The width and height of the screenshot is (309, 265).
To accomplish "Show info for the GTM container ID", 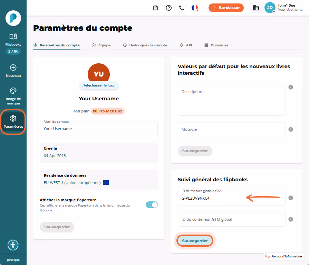I will tap(291, 219).
